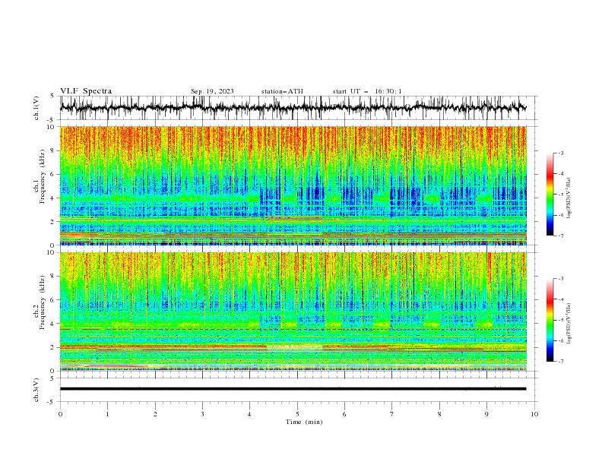Click the lower colorbar 'log(PSD)(V²/Hz)' label

click(x=569, y=323)
